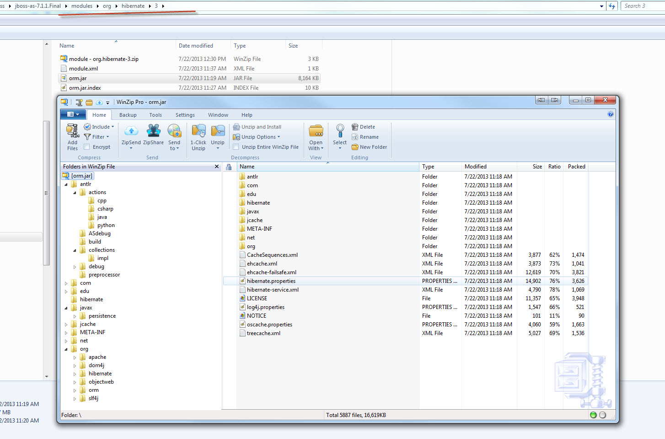The height and width of the screenshot is (439, 665).
Task: Open the Help ribbon tab
Action: click(247, 115)
